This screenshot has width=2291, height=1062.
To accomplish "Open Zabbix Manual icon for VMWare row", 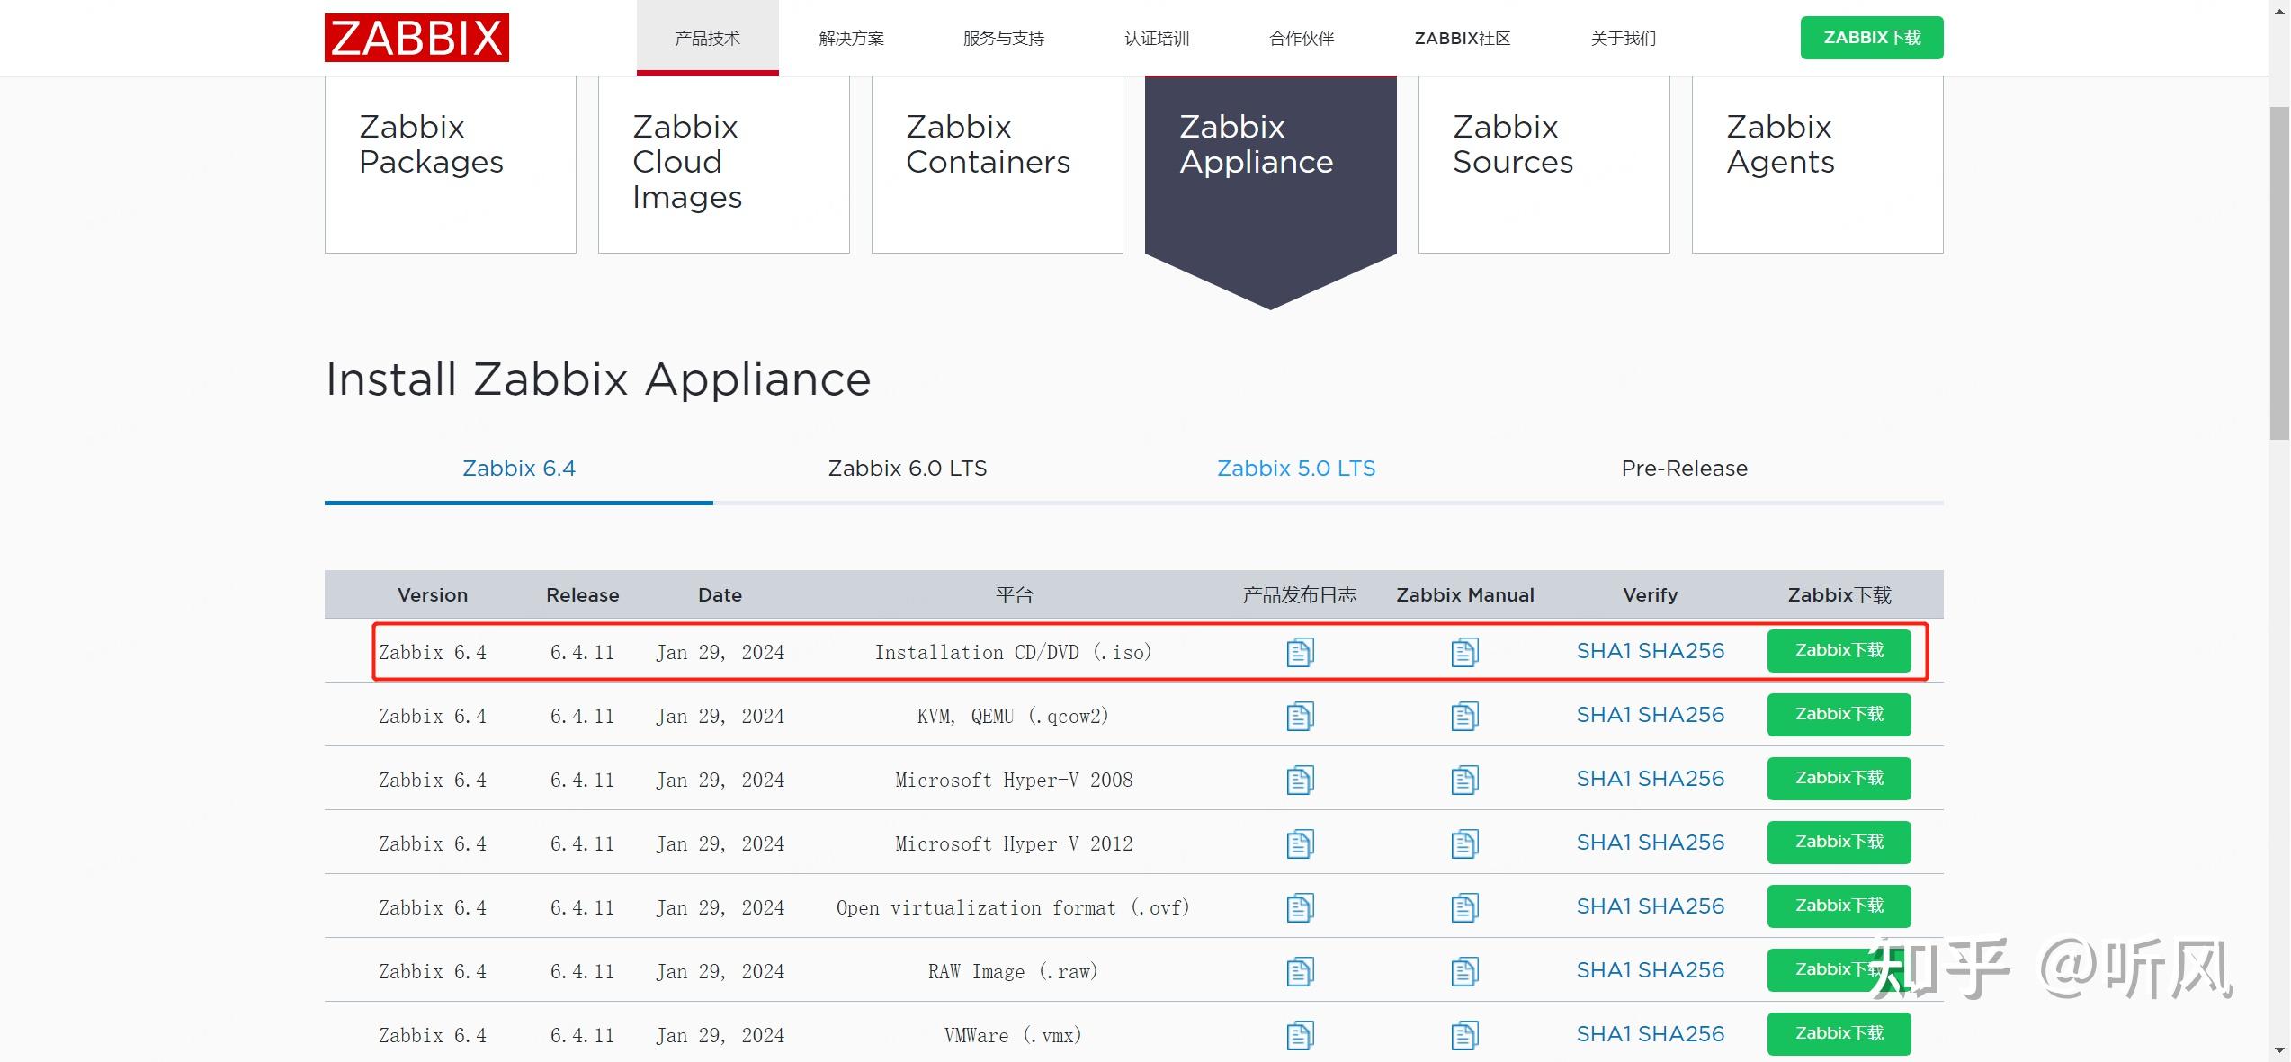I will [x=1464, y=1034].
